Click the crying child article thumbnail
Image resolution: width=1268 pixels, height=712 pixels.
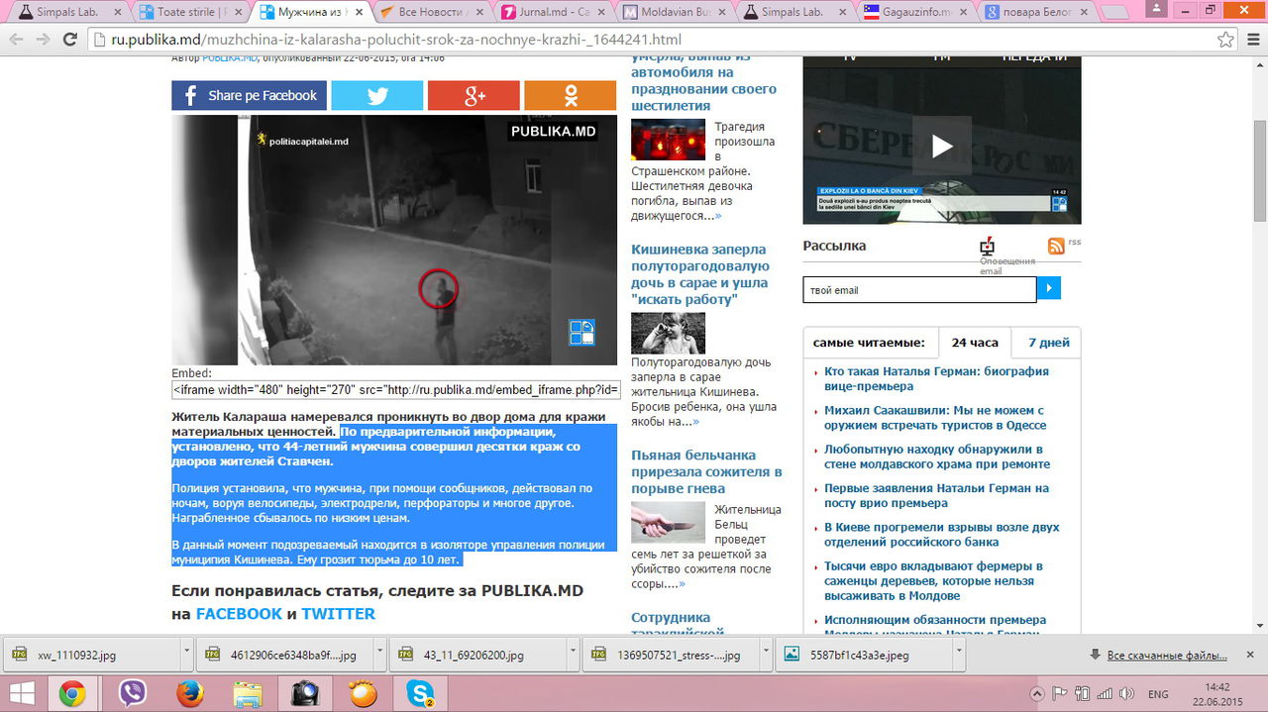click(668, 334)
